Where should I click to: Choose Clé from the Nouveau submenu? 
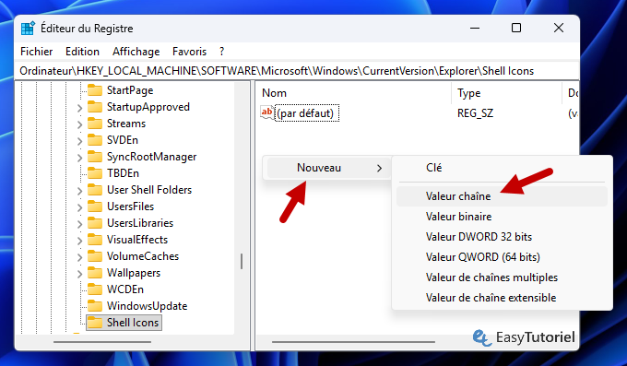tap(502, 168)
